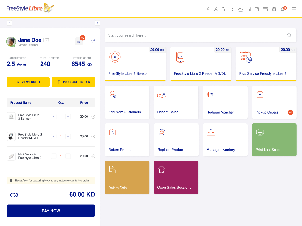302x226 pixels.
Task: Click the order note area
Action: point(51,181)
